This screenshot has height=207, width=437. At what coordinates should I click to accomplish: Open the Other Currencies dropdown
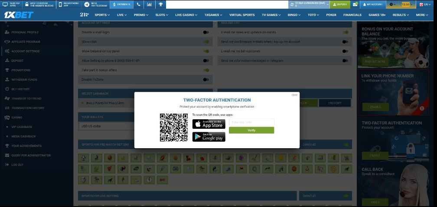click(309, 4)
